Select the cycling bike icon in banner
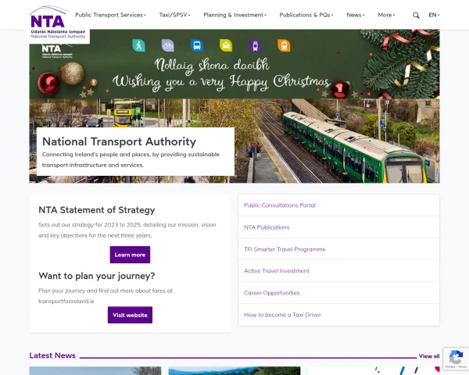 click(x=168, y=45)
